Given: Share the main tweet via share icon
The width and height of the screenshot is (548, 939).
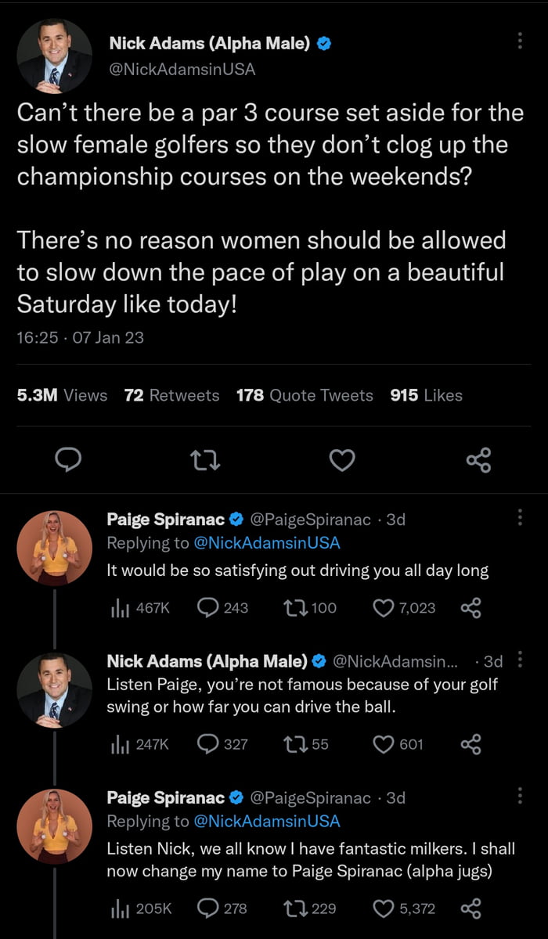Looking at the screenshot, I should (x=478, y=460).
